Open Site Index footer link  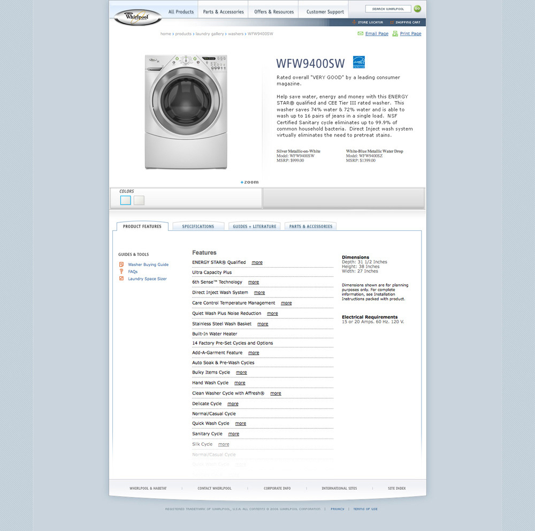pos(397,488)
